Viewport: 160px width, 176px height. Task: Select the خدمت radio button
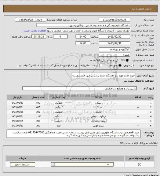[x=116, y=60]
